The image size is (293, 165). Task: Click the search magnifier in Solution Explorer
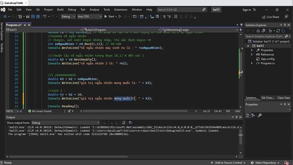[x=286, y=36]
